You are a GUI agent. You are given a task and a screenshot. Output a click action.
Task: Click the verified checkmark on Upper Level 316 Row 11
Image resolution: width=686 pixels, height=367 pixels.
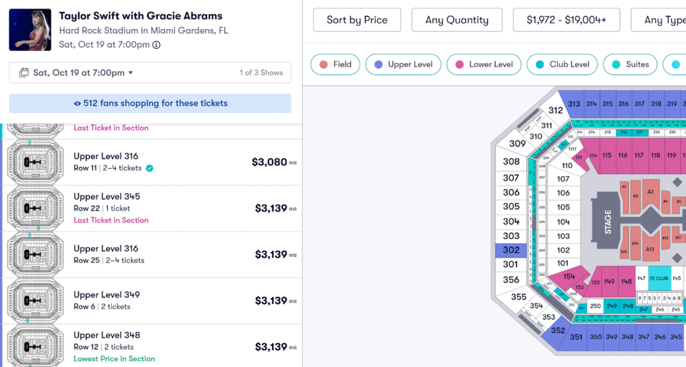click(x=149, y=167)
